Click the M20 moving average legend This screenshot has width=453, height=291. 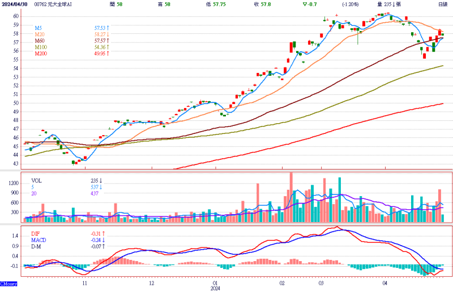[x=39, y=34]
